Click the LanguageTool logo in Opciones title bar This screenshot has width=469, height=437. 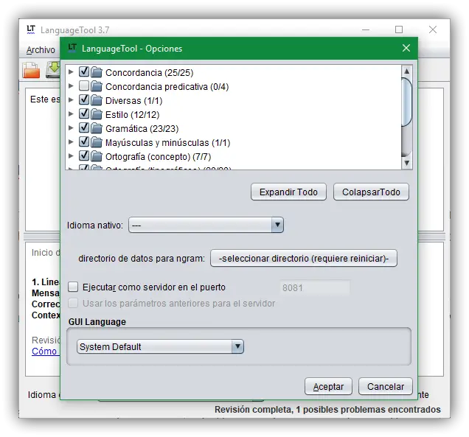[72, 48]
